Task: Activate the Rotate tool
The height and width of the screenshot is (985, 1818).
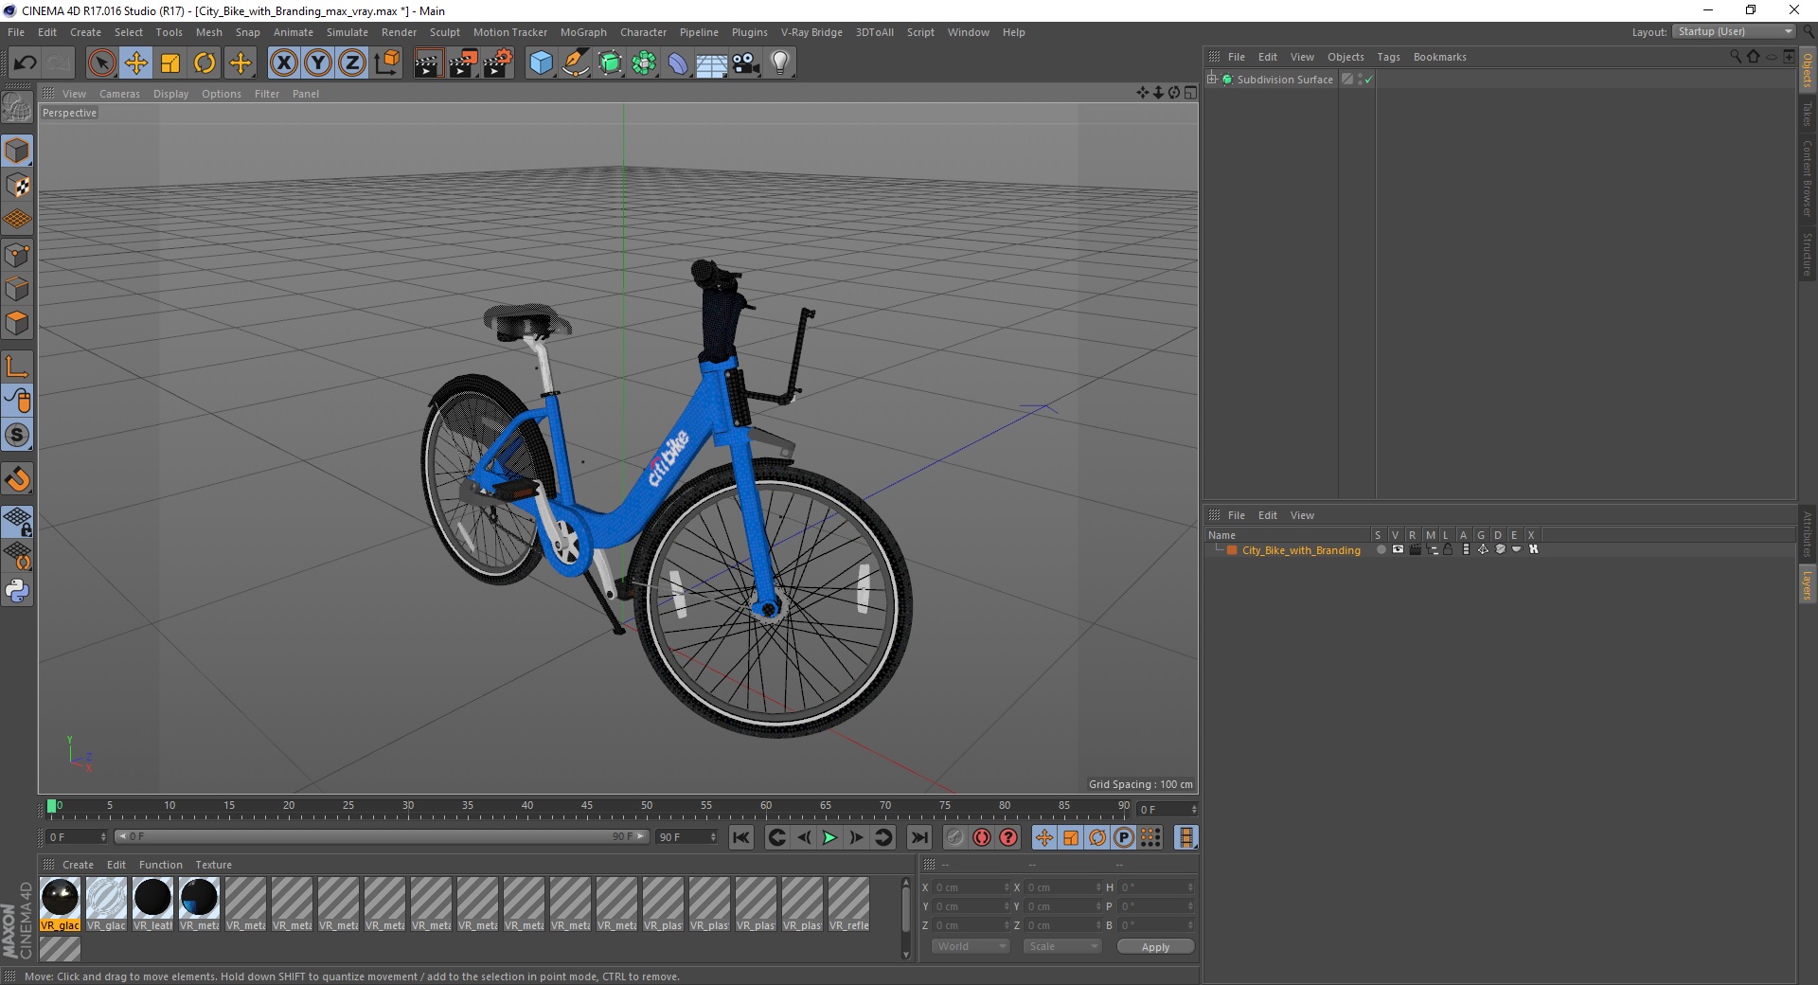Action: coord(205,63)
